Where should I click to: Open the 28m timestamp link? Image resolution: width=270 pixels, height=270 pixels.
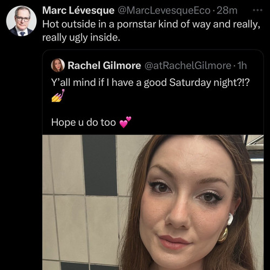[x=227, y=11]
